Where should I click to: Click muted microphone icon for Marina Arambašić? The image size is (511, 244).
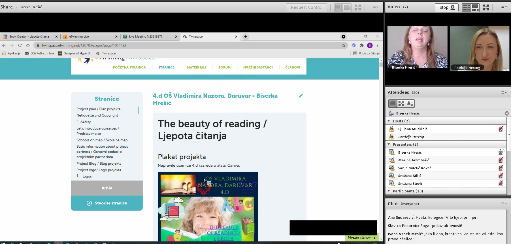pyautogui.click(x=501, y=160)
